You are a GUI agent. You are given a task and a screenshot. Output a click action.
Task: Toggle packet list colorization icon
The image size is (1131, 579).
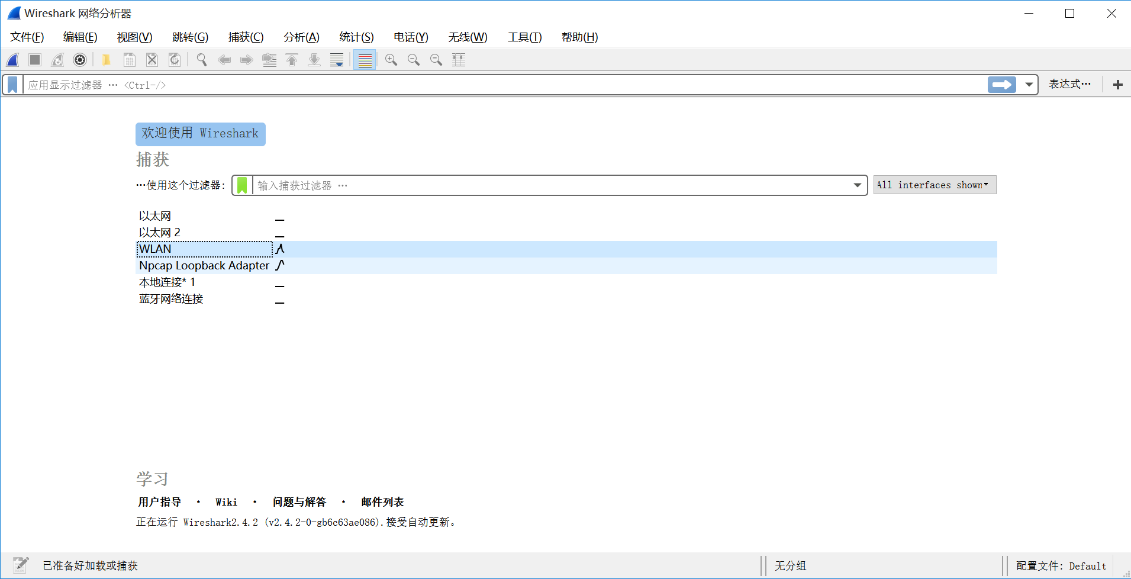coord(365,60)
